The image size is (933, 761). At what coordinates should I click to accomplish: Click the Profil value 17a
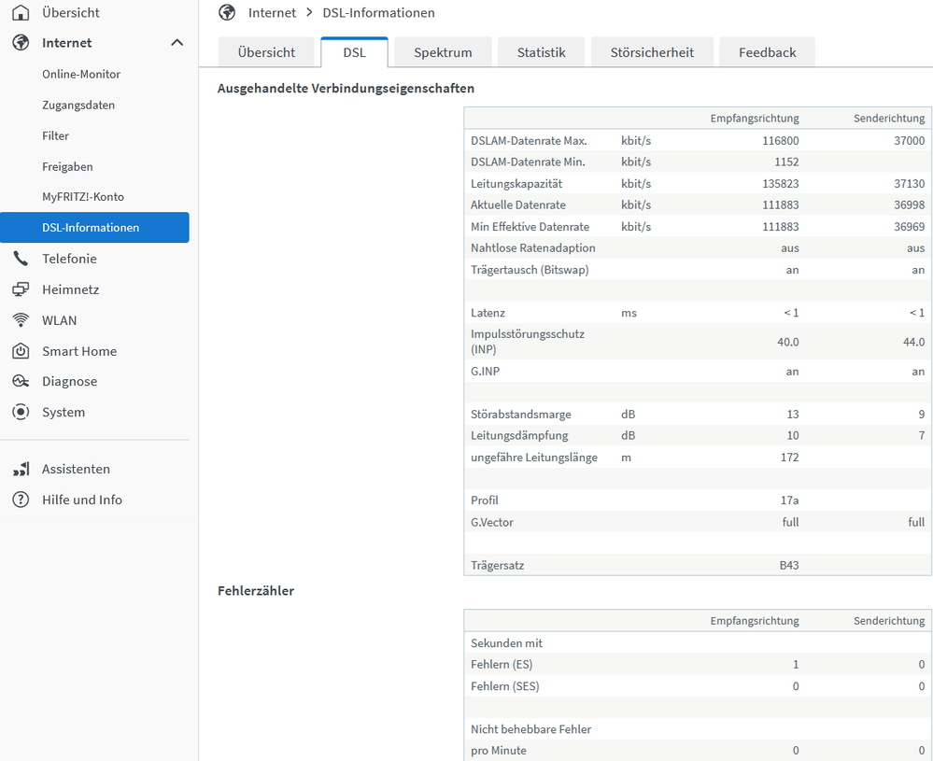789,500
